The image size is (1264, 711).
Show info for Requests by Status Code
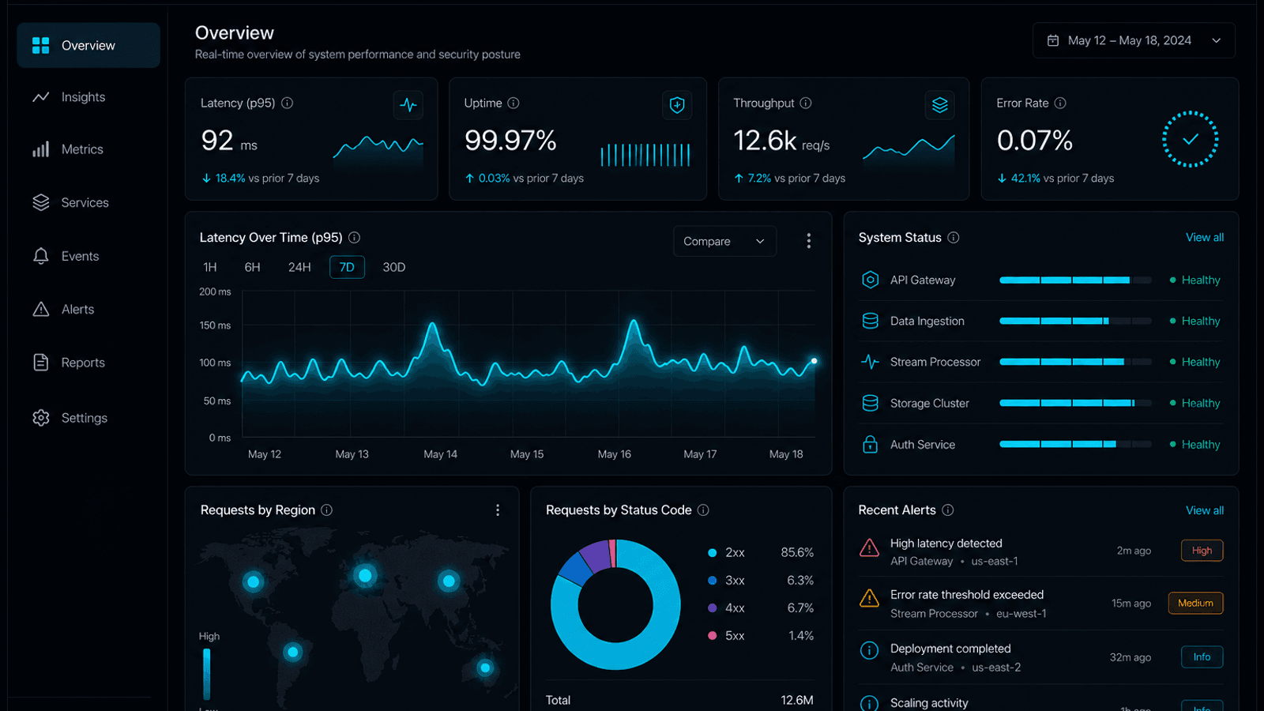pyautogui.click(x=703, y=510)
